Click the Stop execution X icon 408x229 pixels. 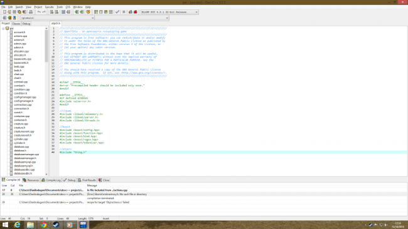124,12
